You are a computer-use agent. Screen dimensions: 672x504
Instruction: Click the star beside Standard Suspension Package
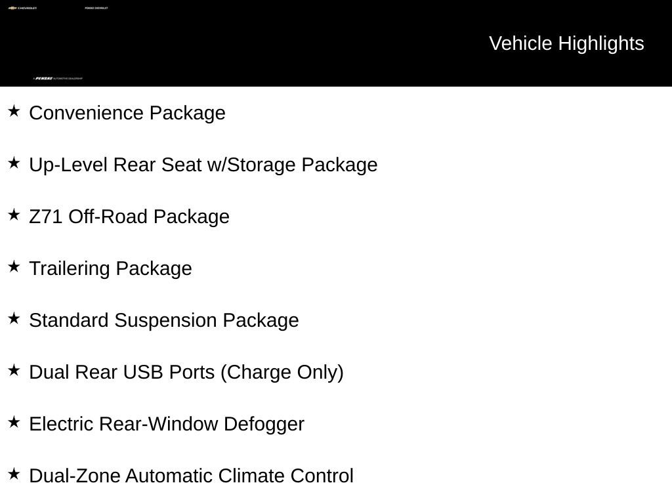pos(14,318)
